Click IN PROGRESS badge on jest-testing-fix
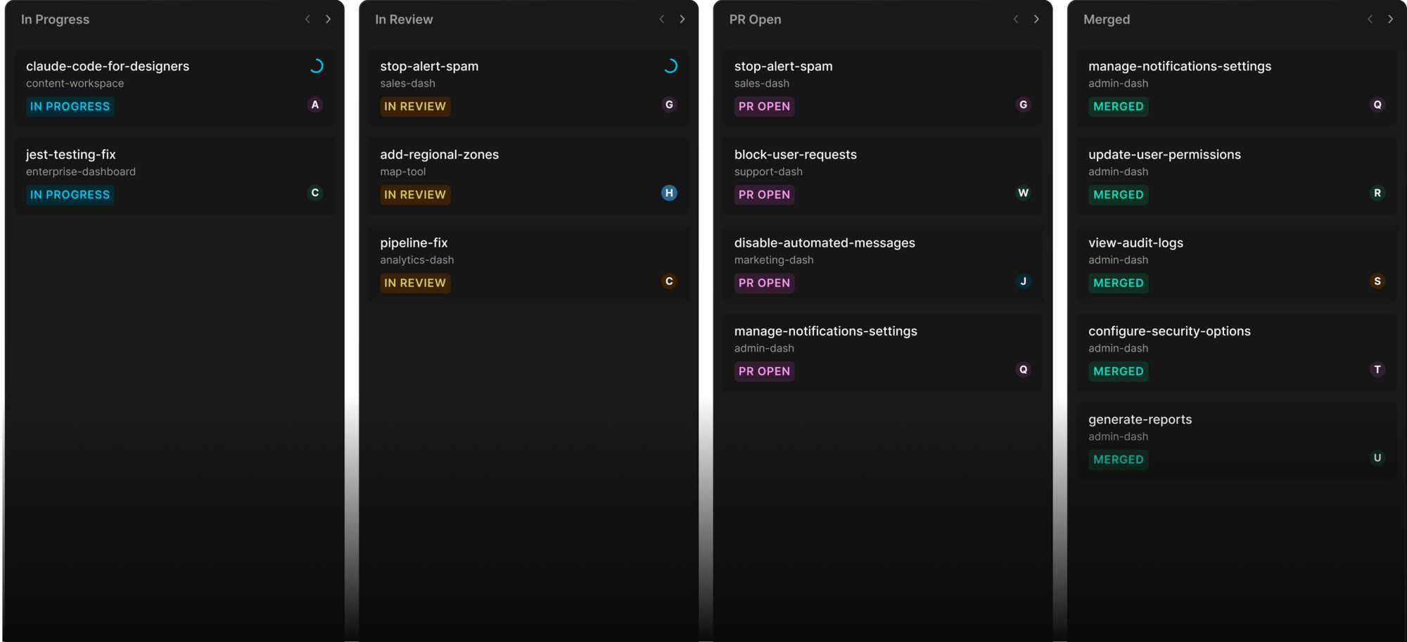 click(70, 195)
